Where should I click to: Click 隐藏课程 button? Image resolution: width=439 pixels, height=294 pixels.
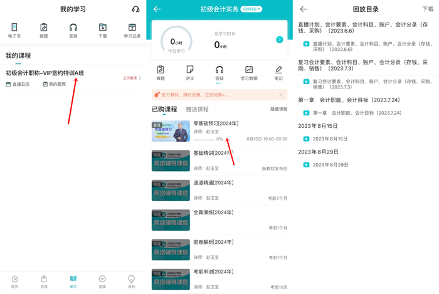coord(278,109)
